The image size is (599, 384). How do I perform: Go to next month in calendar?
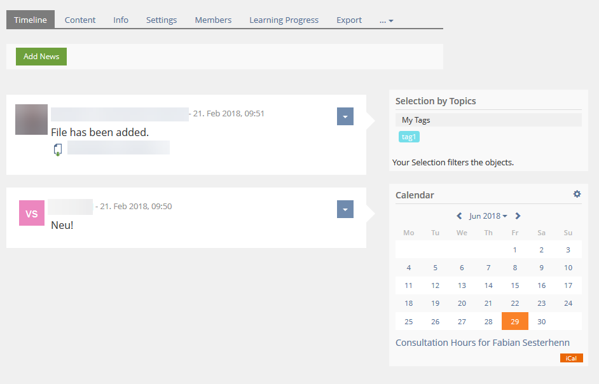coord(518,216)
